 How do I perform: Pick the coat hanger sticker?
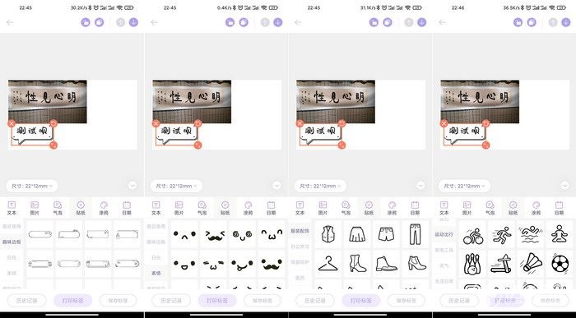pos(328,263)
